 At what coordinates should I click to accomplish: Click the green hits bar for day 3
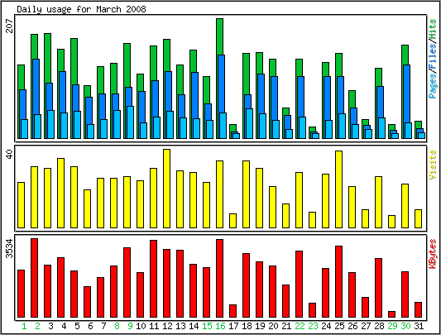click(x=47, y=58)
